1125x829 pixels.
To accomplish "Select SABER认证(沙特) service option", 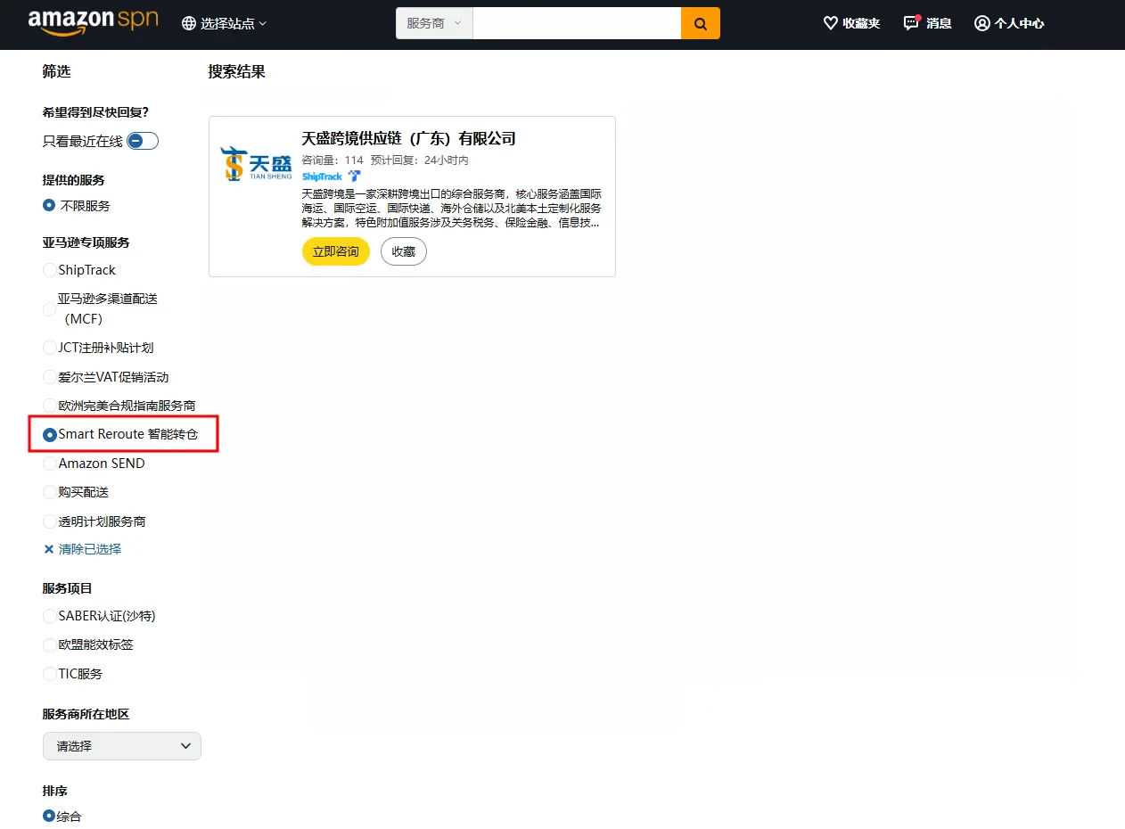I will (49, 616).
